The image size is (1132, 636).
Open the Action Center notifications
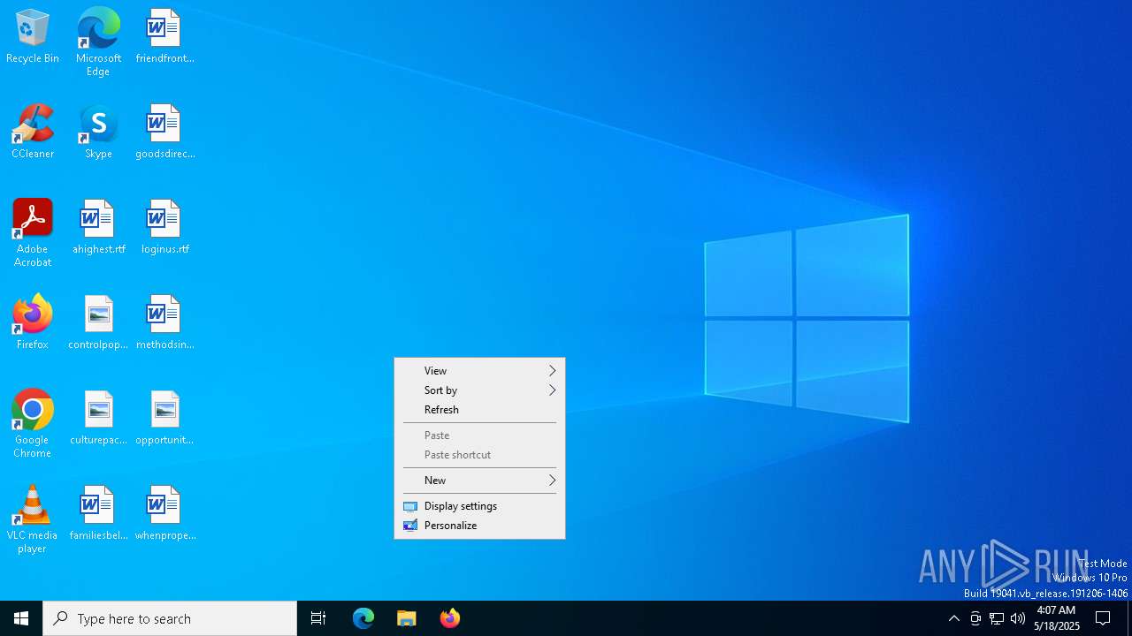point(1103,618)
